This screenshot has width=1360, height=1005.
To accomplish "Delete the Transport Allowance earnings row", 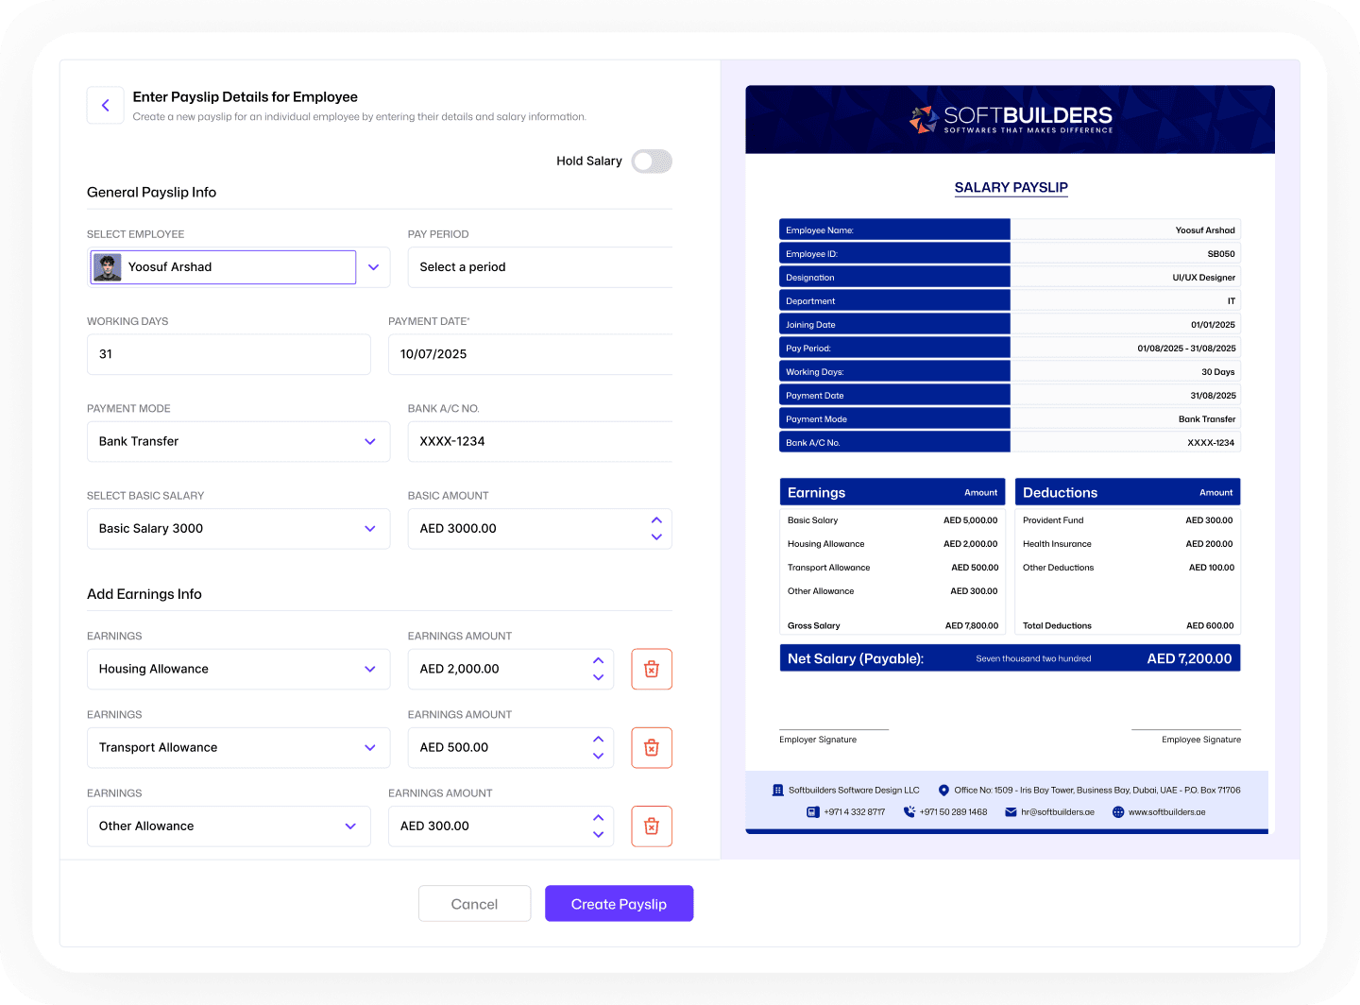I will 651,747.
